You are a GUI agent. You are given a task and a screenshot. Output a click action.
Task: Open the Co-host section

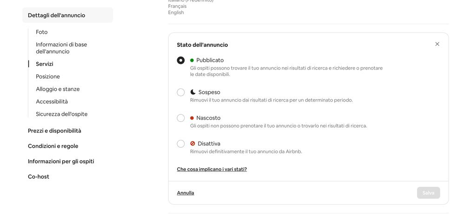[x=39, y=176]
